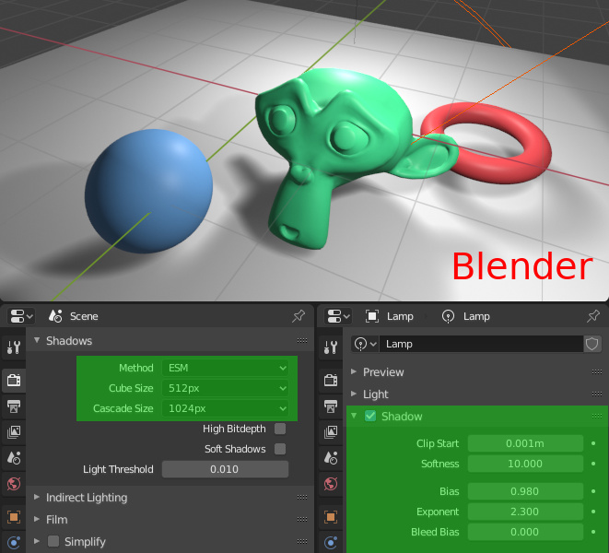The image size is (609, 553).
Task: Browse light data with Lamp datablock dropdown
Action: click(365, 344)
